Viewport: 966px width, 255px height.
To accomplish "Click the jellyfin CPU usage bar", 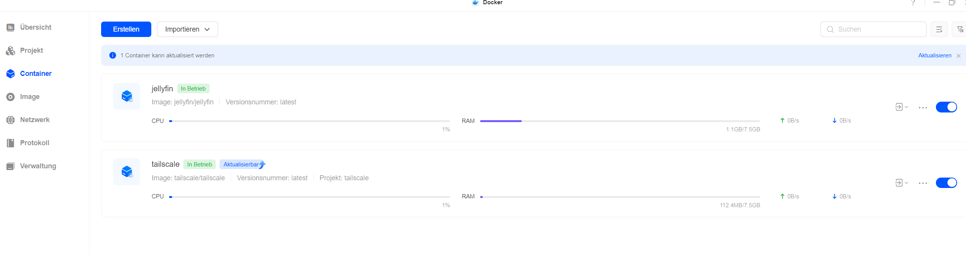I will click(x=310, y=121).
